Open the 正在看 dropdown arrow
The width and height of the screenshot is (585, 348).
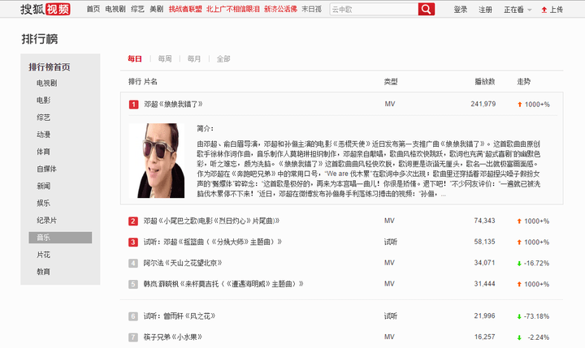tap(529, 10)
